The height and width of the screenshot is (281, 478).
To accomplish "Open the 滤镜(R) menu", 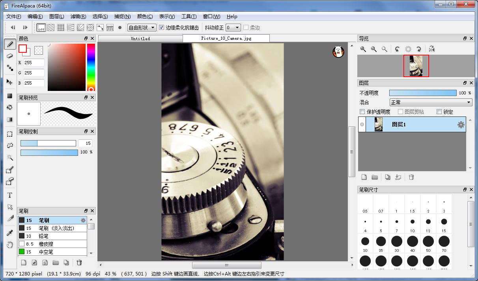I will [78, 17].
